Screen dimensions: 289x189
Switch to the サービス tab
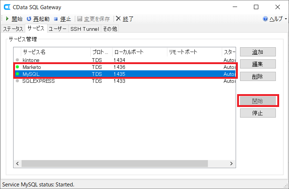[36, 28]
